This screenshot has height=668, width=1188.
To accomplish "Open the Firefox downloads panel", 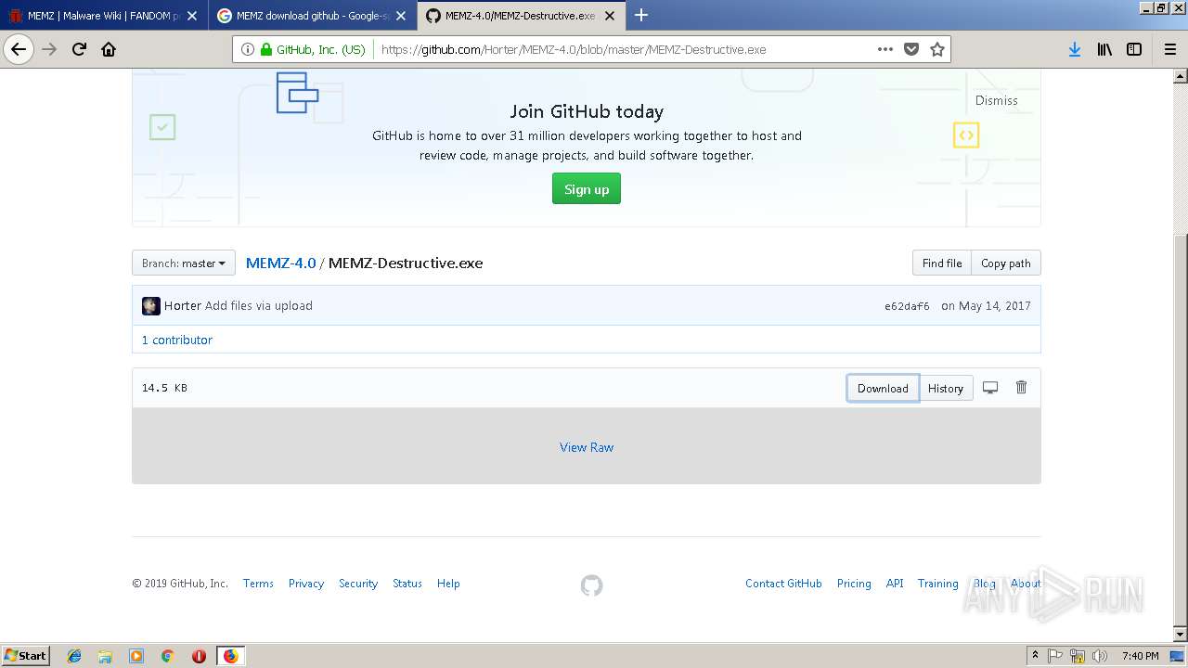I will point(1075,49).
